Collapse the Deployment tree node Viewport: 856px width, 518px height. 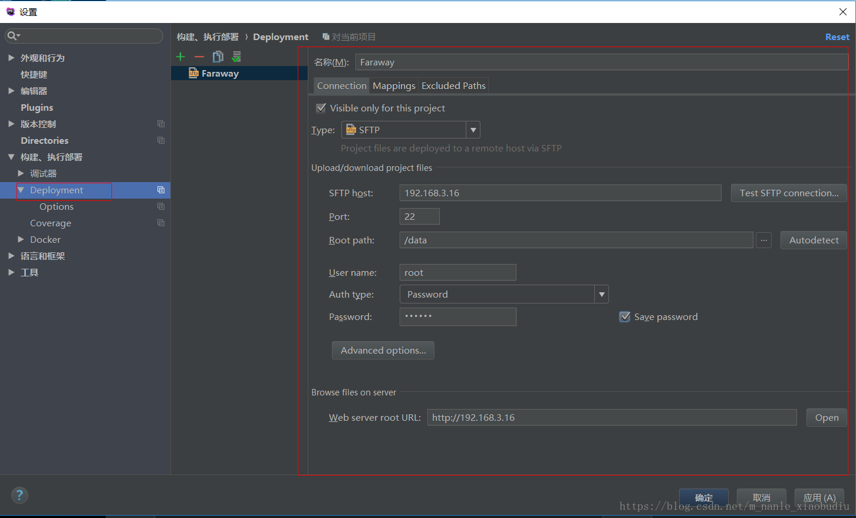click(21, 190)
